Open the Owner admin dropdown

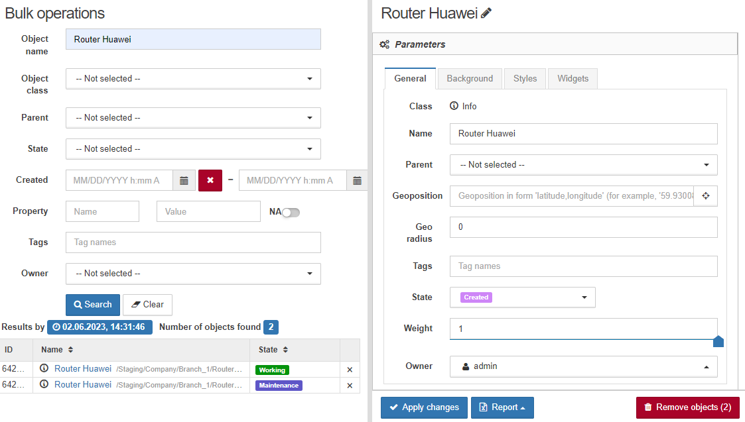click(583, 366)
